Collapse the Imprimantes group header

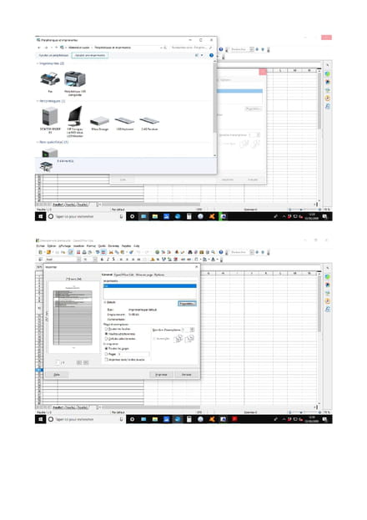[x=52, y=63]
